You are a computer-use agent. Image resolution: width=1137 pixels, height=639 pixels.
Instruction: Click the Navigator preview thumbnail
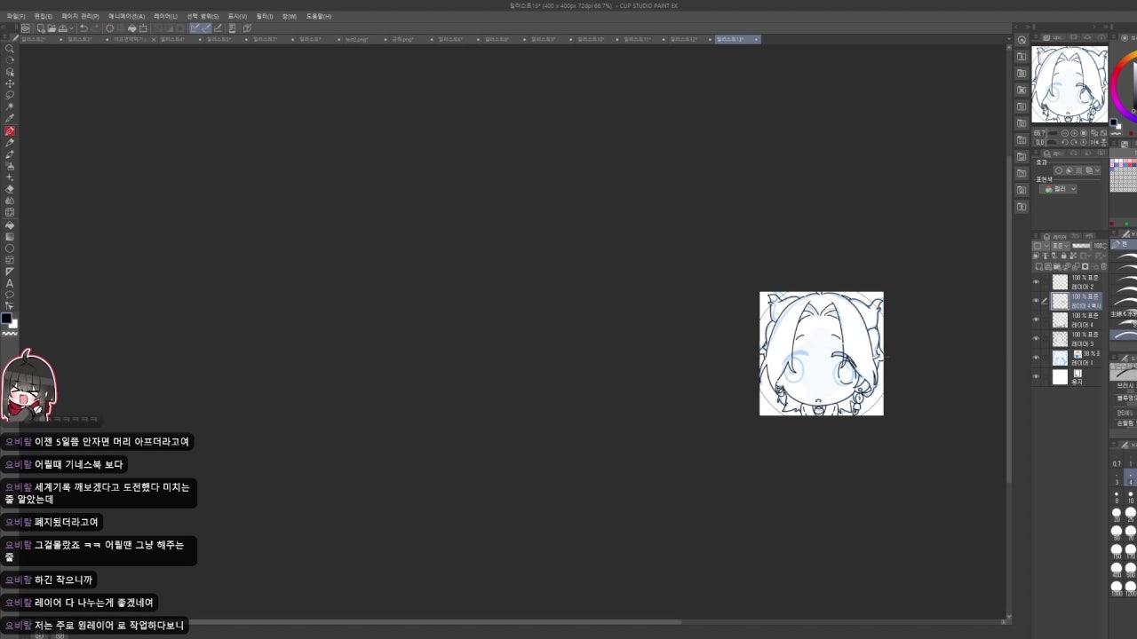tap(1069, 84)
